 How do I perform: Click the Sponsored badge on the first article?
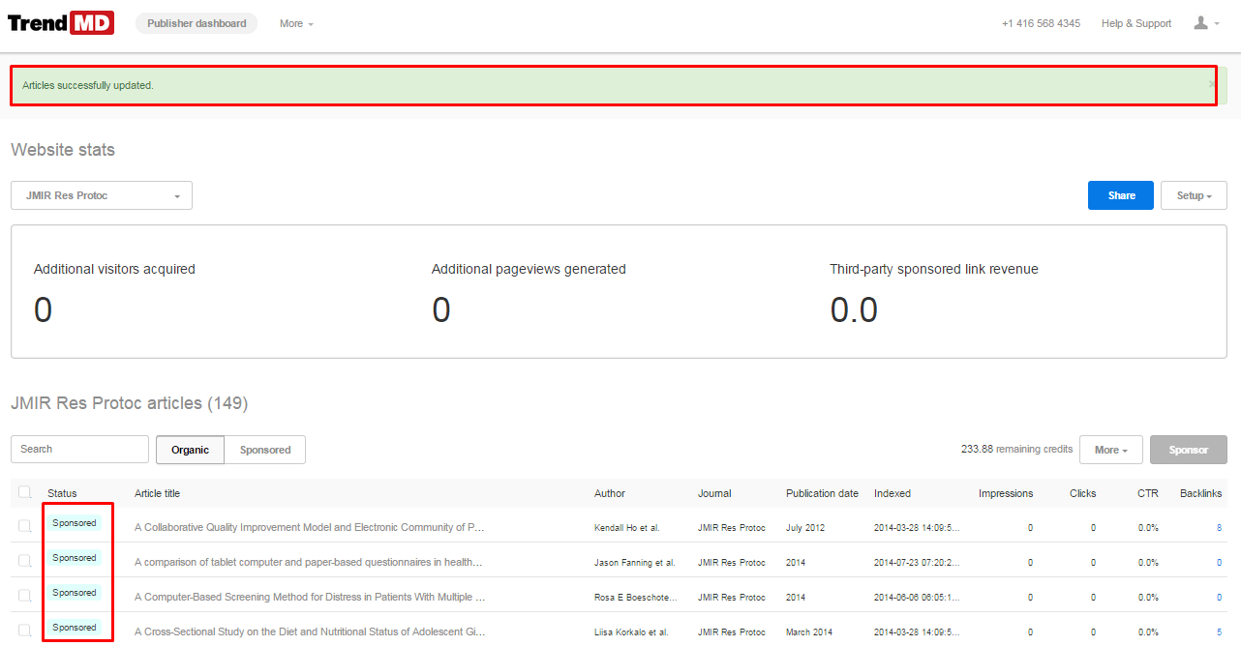75,523
